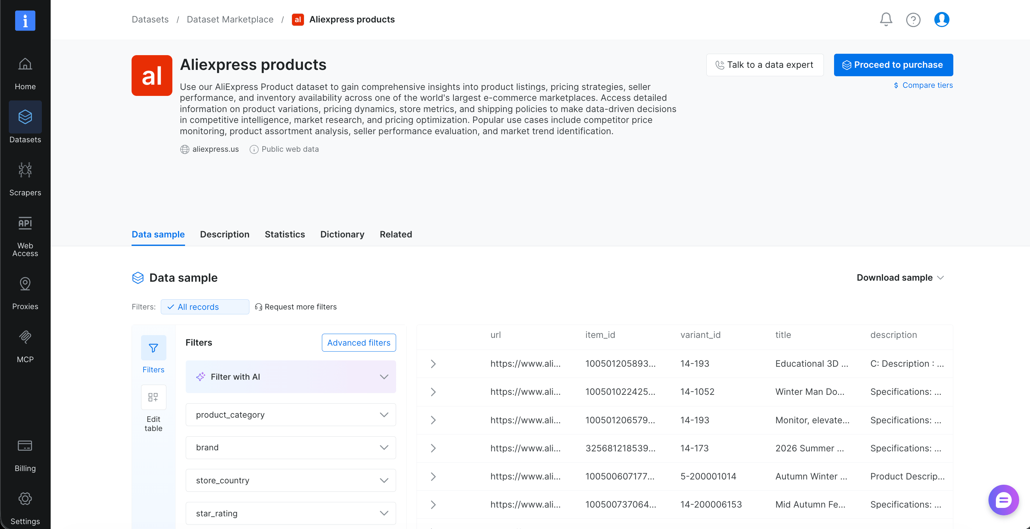
Task: Click Request more filters link
Action: coord(295,307)
